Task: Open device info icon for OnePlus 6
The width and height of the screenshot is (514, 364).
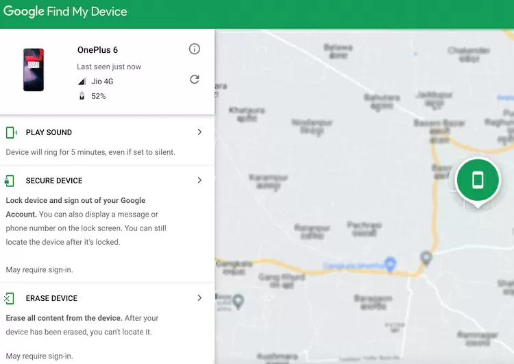Action: tap(195, 49)
